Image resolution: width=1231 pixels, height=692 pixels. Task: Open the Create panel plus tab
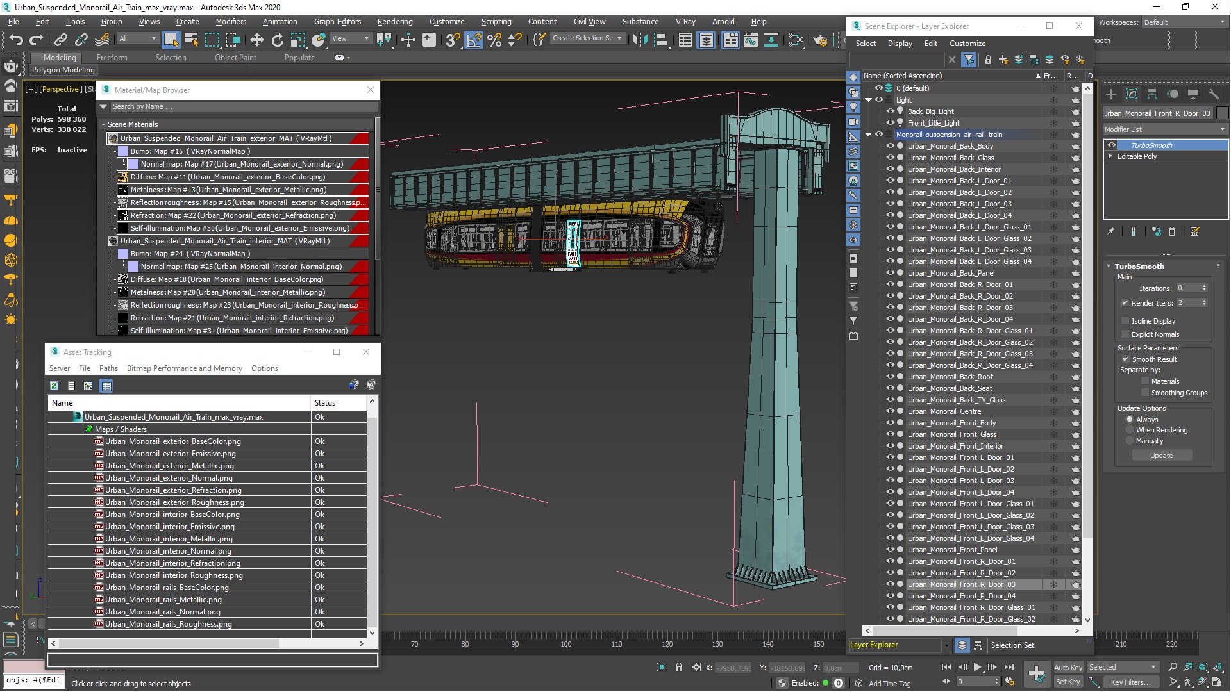coord(1111,94)
